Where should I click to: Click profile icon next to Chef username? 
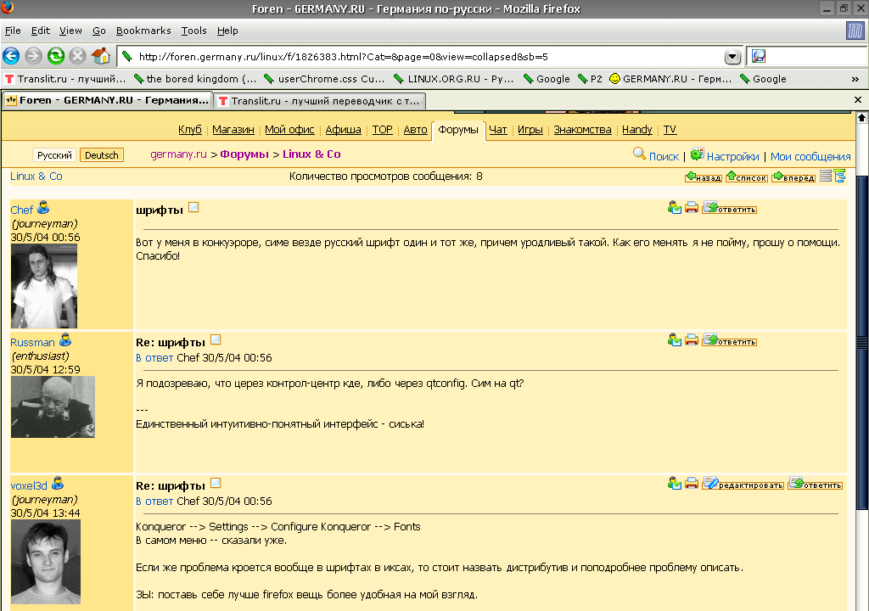(x=43, y=208)
